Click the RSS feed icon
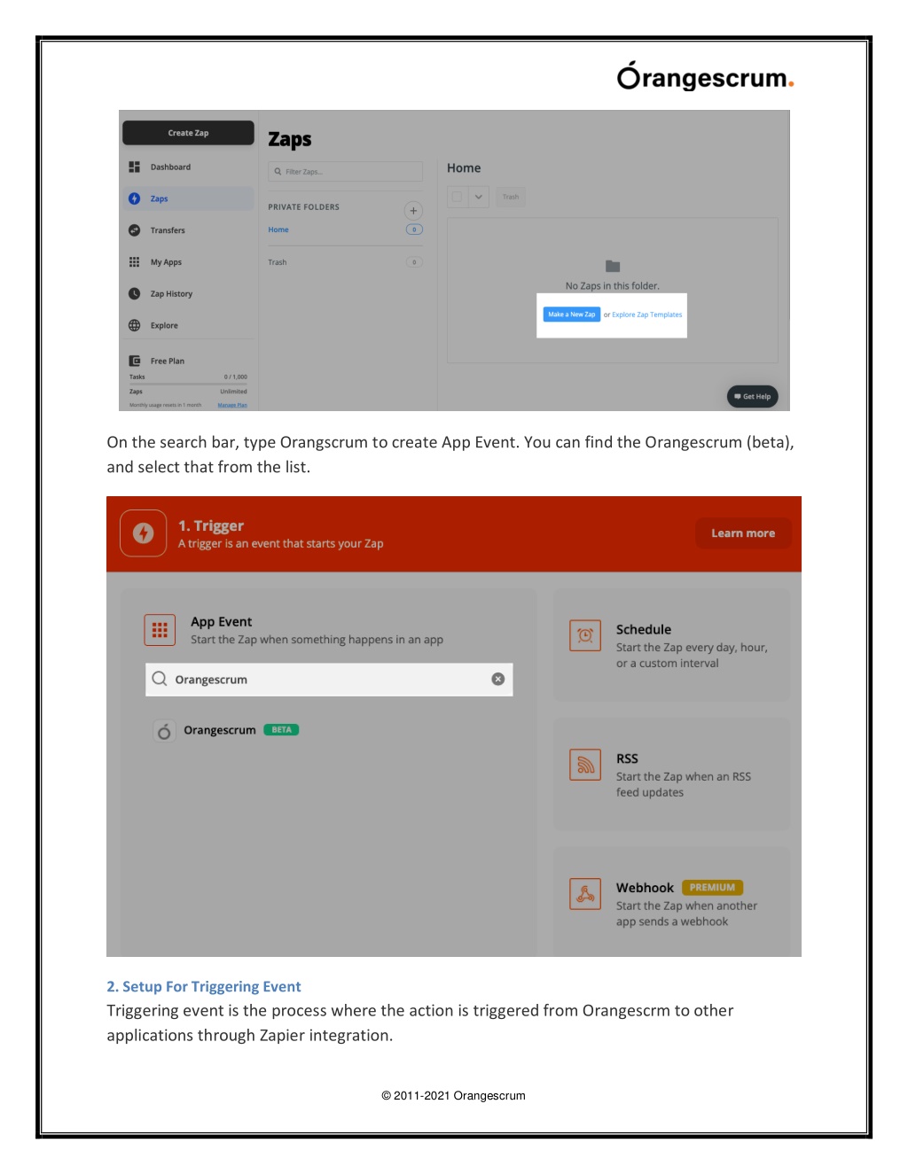 tap(585, 765)
